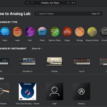Click the Factory bank label
Viewport: 107px width, 107px height.
click(82, 104)
